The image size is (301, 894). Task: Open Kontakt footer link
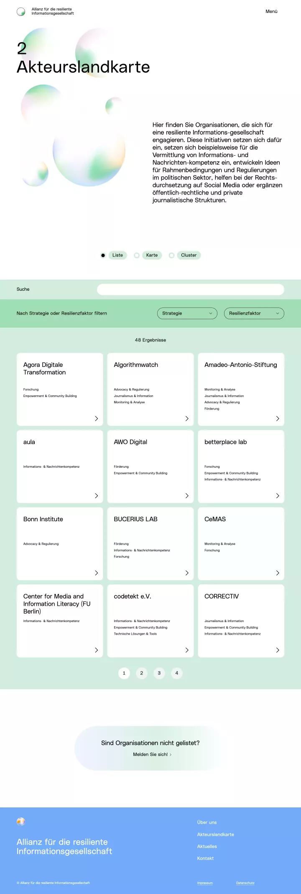pos(205,858)
